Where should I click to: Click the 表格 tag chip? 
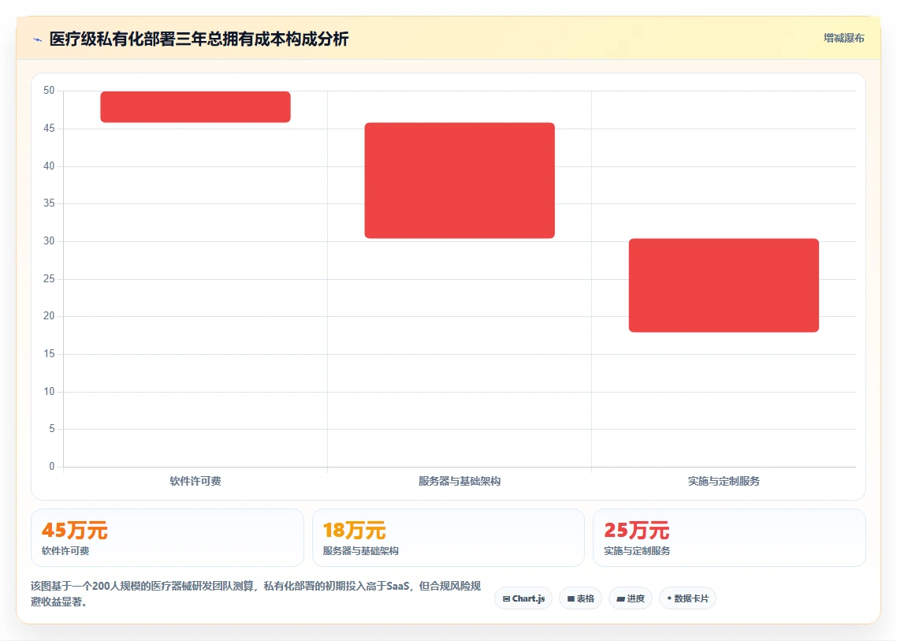(581, 598)
